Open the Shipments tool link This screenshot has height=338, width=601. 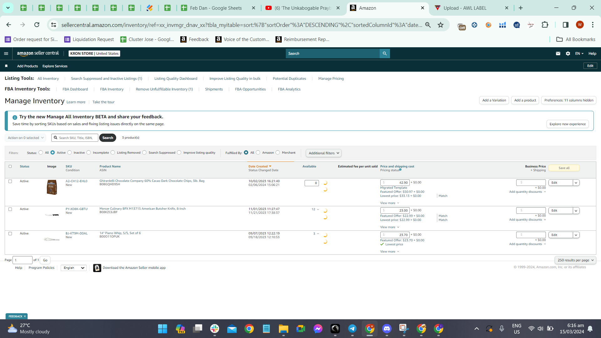coord(214,90)
